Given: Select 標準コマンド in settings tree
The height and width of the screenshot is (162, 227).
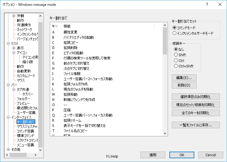Looking at the screenshot, I should tap(25, 135).
